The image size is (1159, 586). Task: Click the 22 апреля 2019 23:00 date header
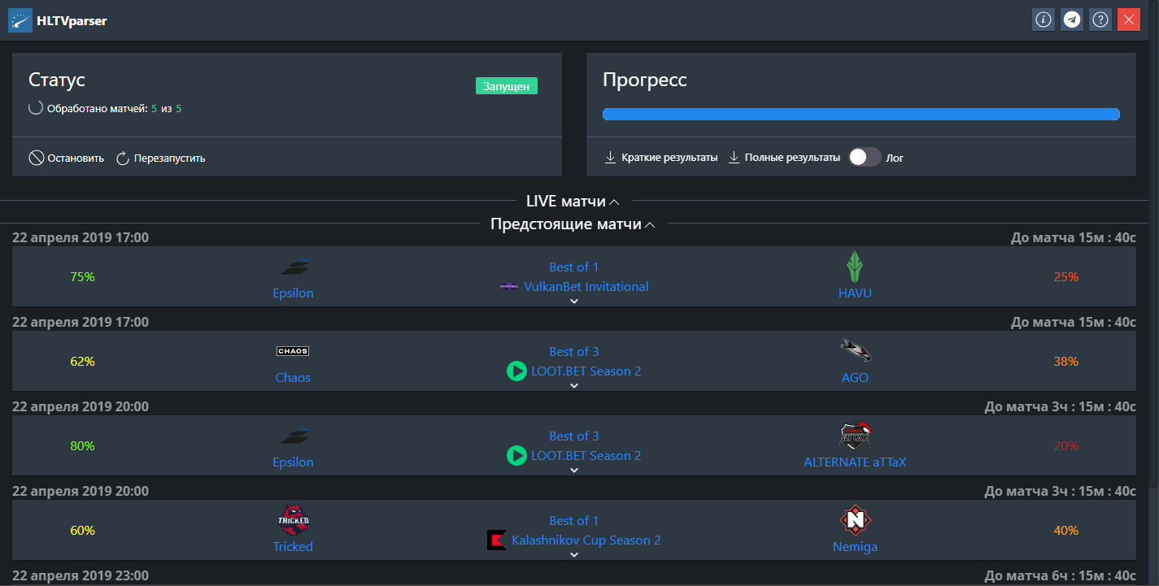[81, 575]
